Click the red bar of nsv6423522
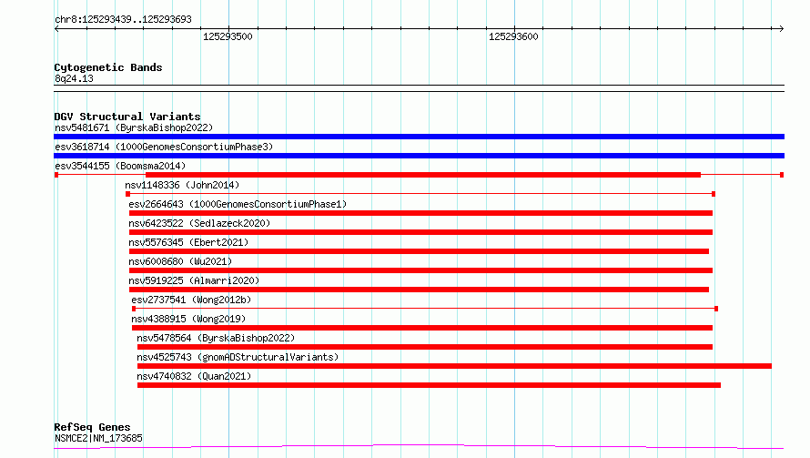This screenshot has height=458, width=810. (420, 232)
